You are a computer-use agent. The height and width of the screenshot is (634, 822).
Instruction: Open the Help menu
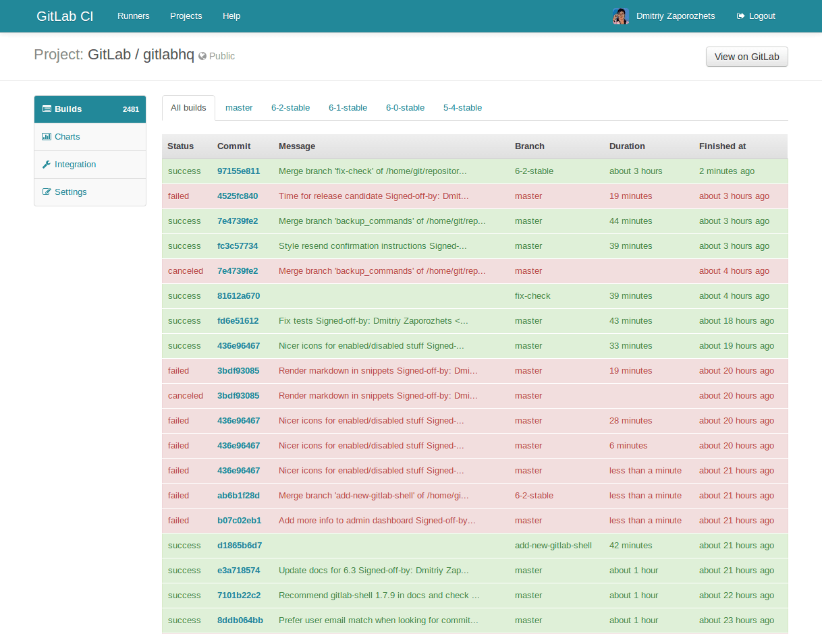coord(231,16)
